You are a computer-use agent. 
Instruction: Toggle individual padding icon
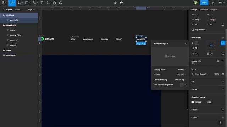[223, 54]
